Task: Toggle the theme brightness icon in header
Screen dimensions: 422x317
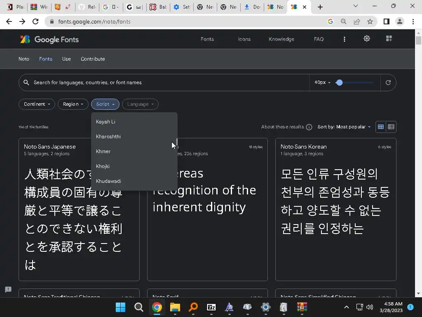Action: [366, 38]
